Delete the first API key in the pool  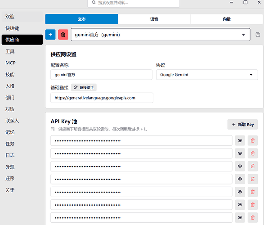click(253, 140)
